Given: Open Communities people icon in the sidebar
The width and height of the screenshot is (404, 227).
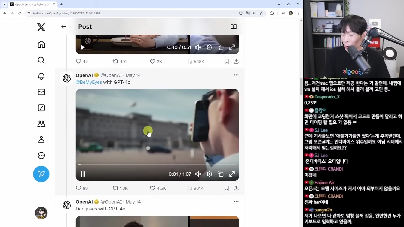Looking at the screenshot, I should click(41, 124).
